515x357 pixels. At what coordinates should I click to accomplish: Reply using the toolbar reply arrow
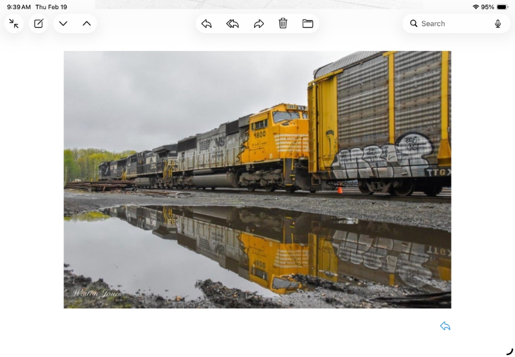(x=207, y=23)
